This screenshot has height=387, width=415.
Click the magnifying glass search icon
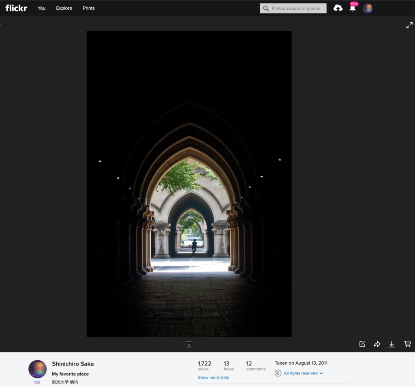coord(266,9)
